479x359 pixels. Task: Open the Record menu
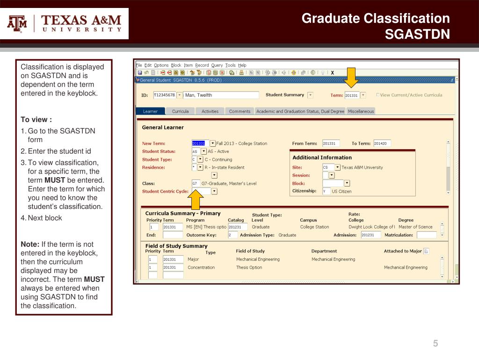pos(202,65)
